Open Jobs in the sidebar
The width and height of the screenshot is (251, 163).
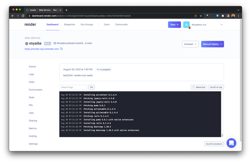click(x=31, y=113)
